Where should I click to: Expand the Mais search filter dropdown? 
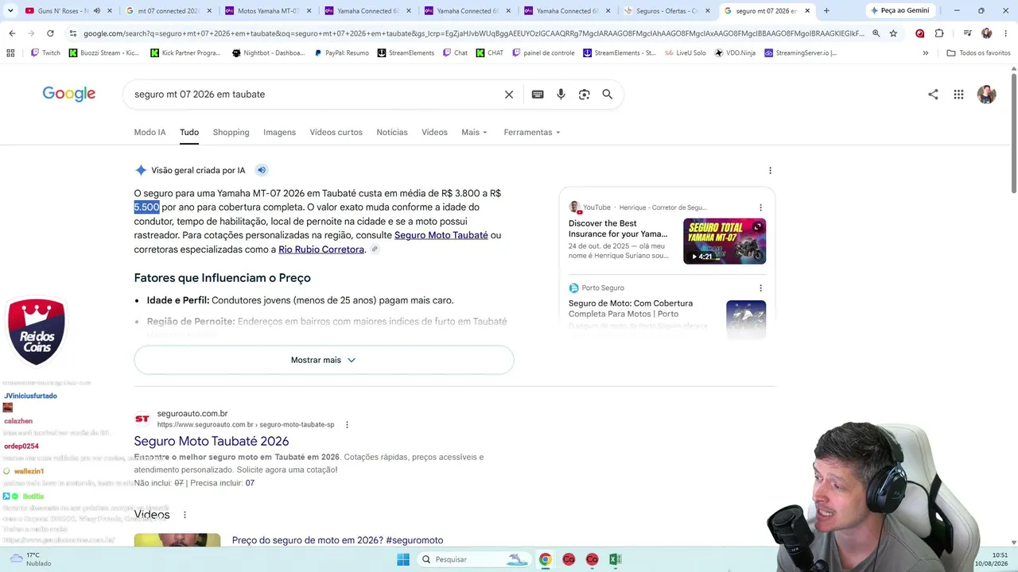474,133
